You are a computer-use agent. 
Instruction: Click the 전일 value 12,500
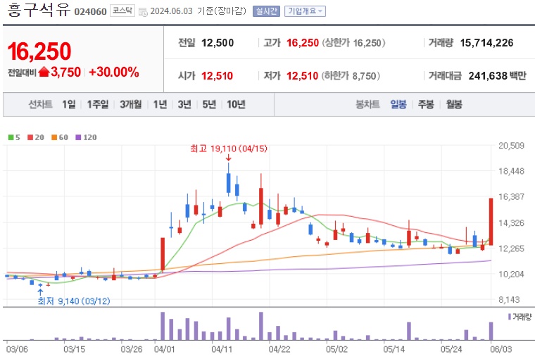[x=218, y=43]
